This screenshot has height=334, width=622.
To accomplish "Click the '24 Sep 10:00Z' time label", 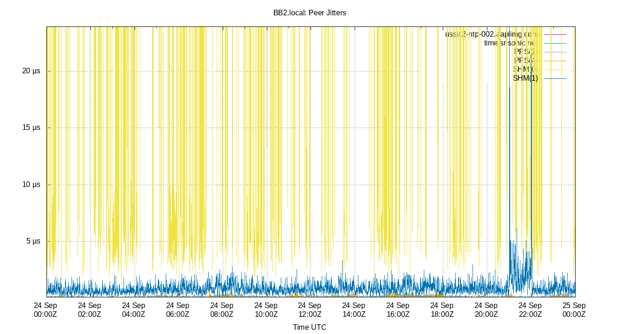I will click(x=266, y=310).
